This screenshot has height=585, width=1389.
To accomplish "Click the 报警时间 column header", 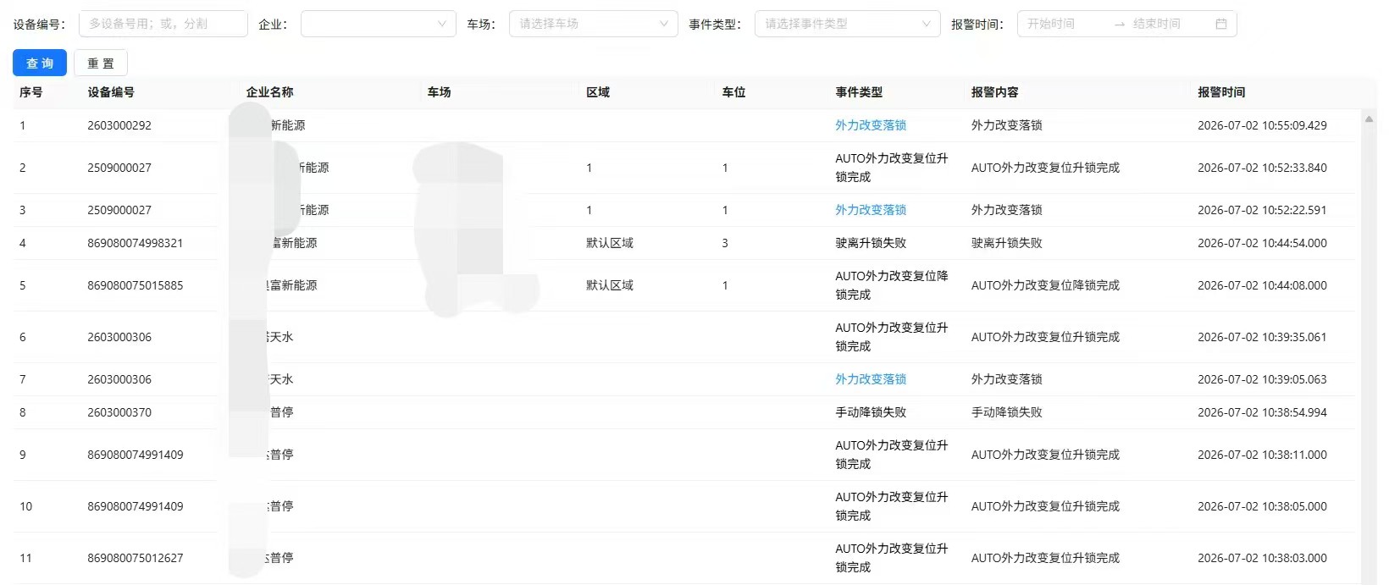I will tap(1221, 92).
